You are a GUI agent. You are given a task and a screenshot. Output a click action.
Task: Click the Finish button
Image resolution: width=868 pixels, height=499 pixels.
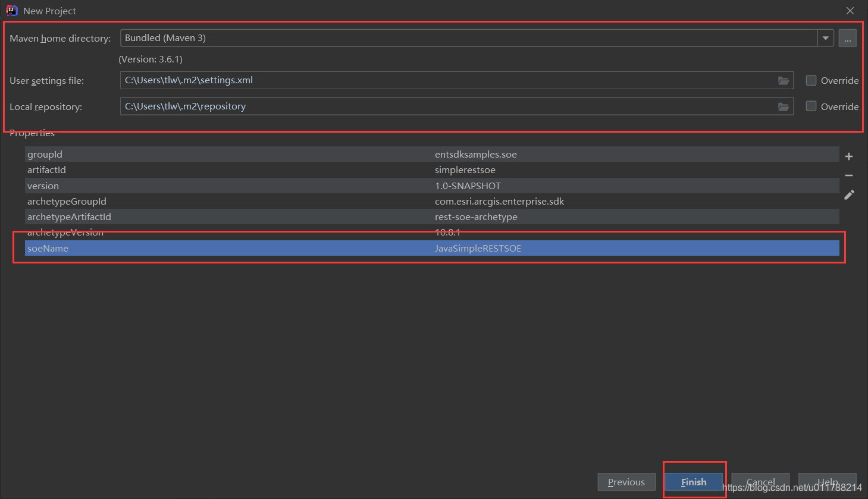coord(694,482)
